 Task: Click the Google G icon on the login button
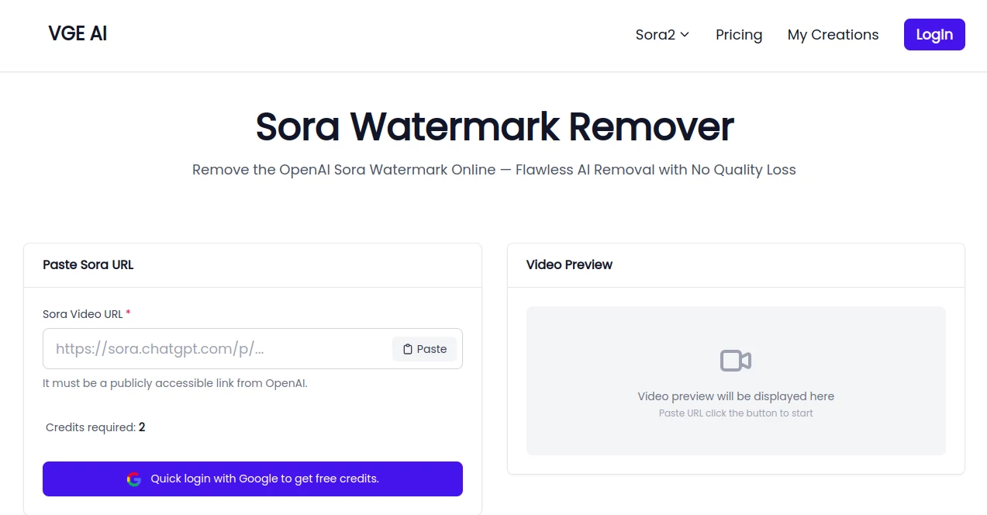[133, 479]
